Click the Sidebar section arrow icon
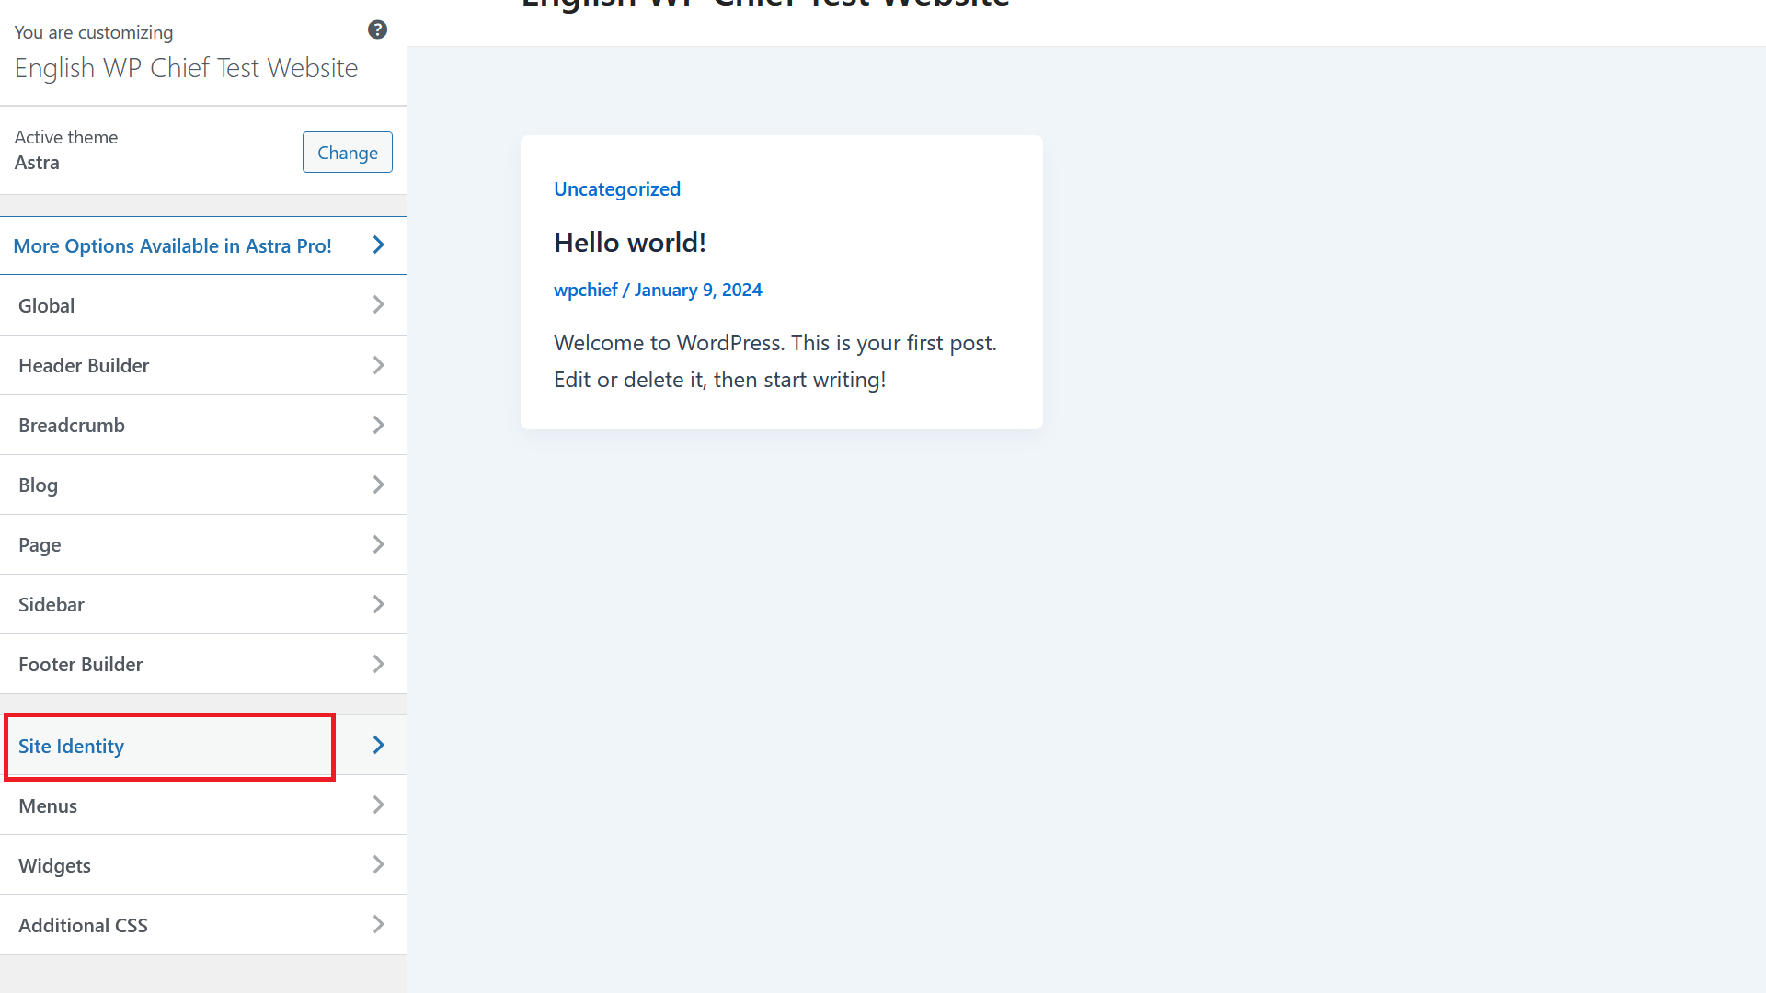Image resolution: width=1766 pixels, height=993 pixels. (x=378, y=604)
